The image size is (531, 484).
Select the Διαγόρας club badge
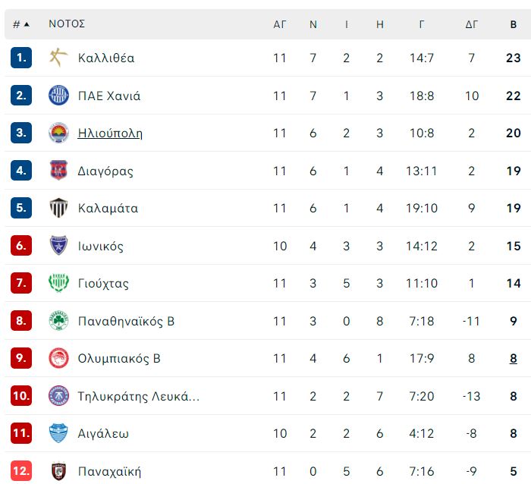pos(58,170)
